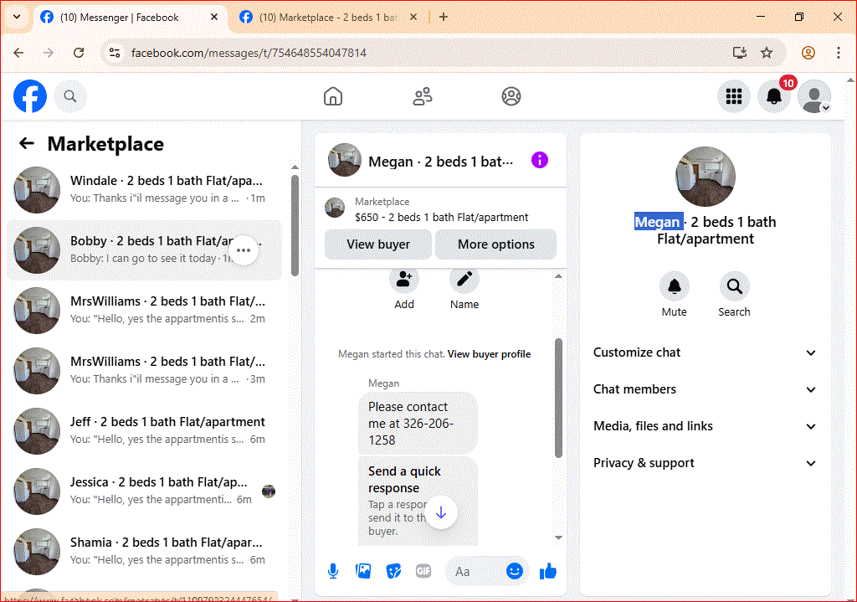Open notifications bell with 10 badge
This screenshot has width=857, height=602.
point(774,96)
